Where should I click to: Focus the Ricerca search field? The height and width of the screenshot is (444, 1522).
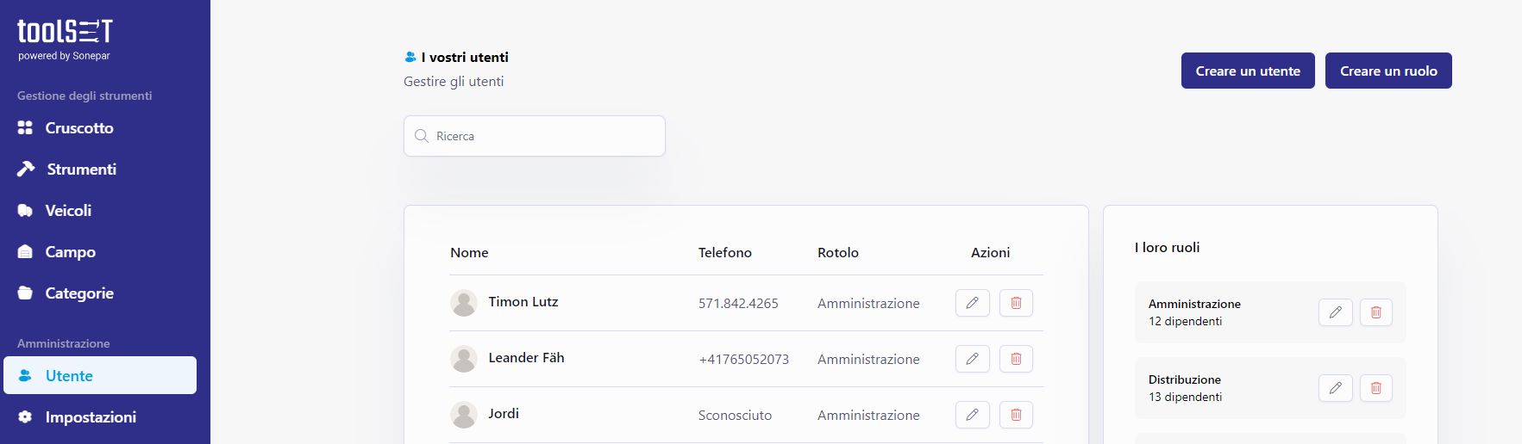coord(535,136)
